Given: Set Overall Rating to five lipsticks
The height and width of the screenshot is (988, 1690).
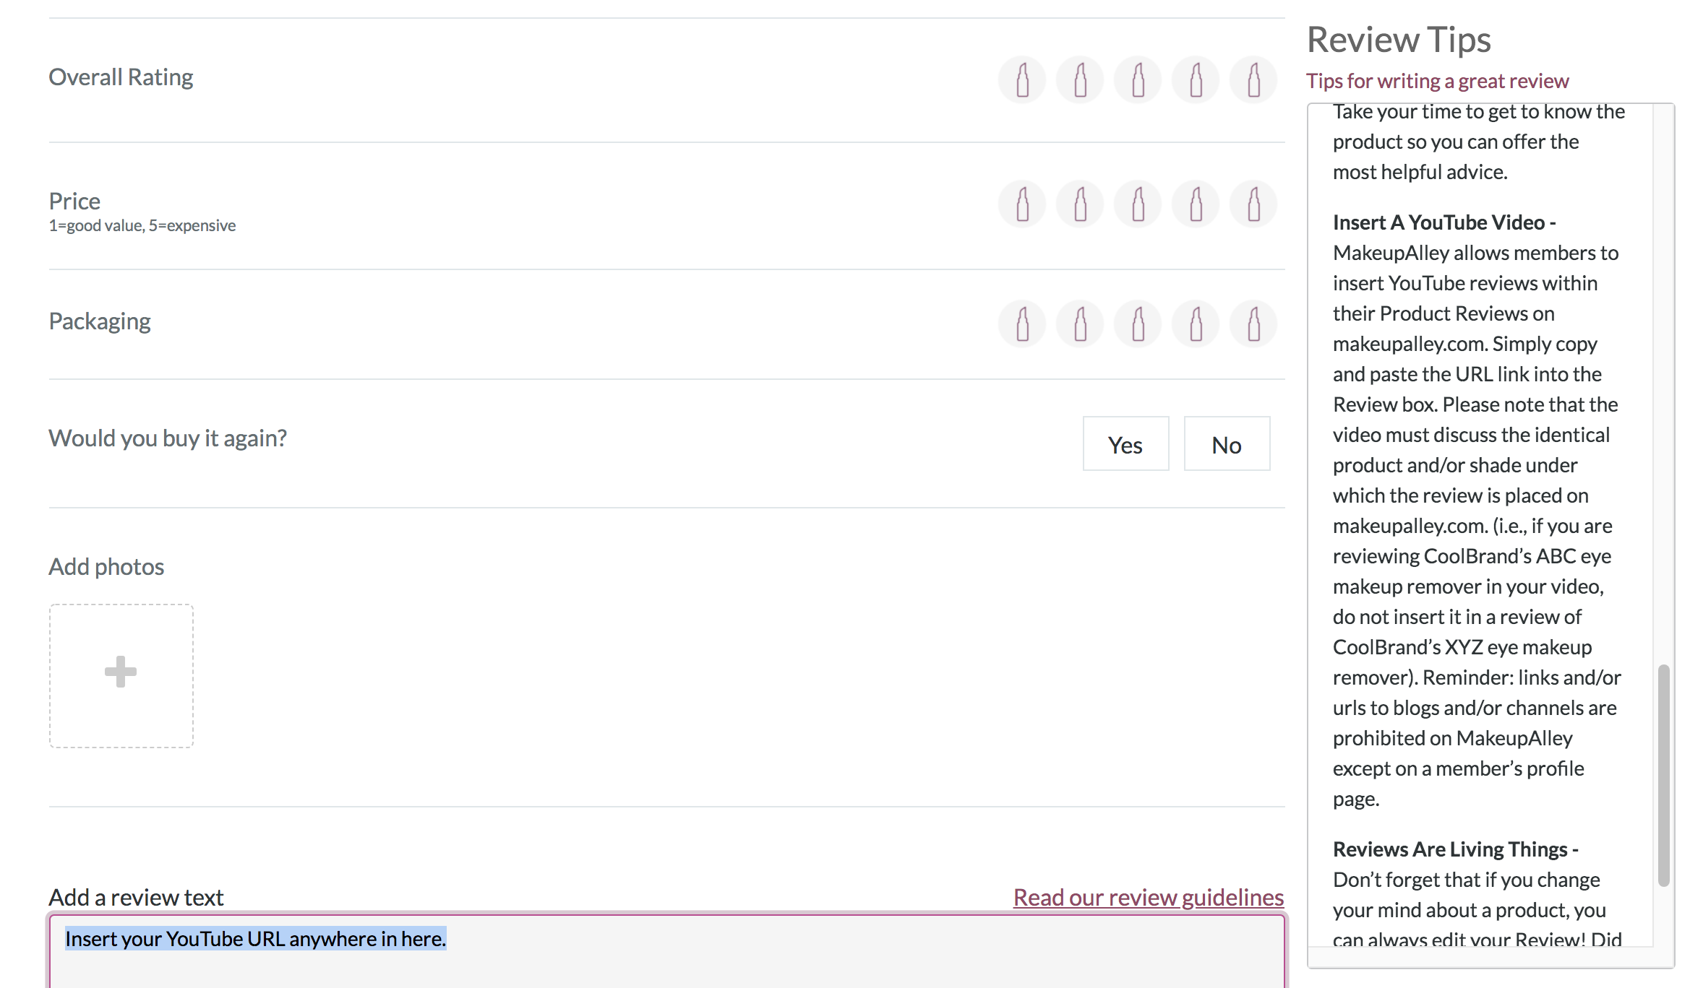Looking at the screenshot, I should tap(1253, 79).
